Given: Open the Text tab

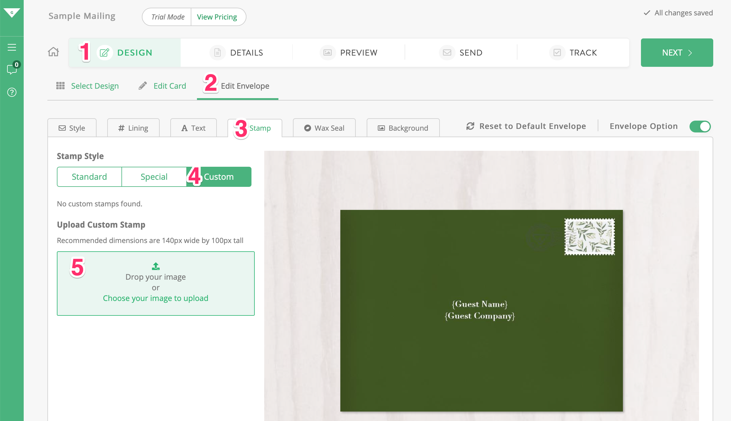Looking at the screenshot, I should (193, 128).
